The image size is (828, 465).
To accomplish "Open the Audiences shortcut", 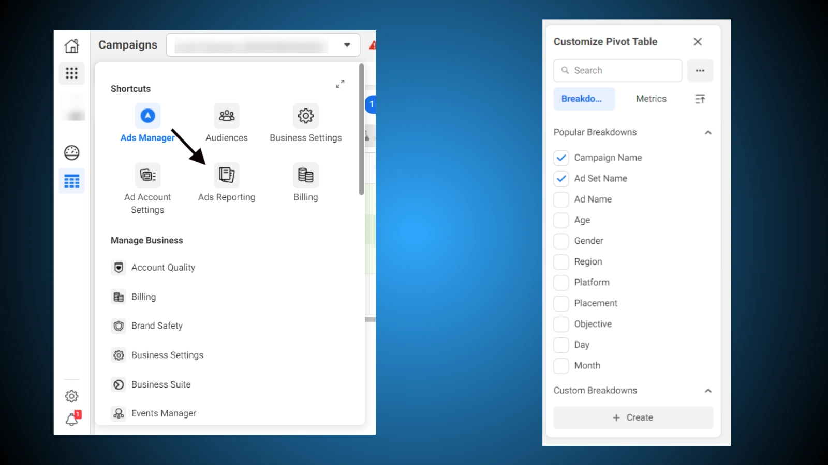I will 227,123.
